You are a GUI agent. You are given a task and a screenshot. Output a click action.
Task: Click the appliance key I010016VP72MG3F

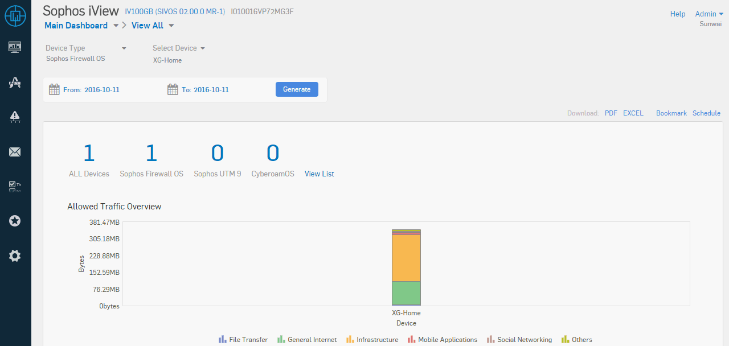[263, 11]
